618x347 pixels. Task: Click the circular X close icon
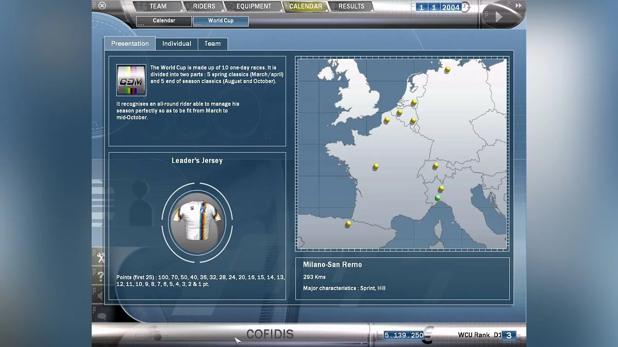click(102, 6)
